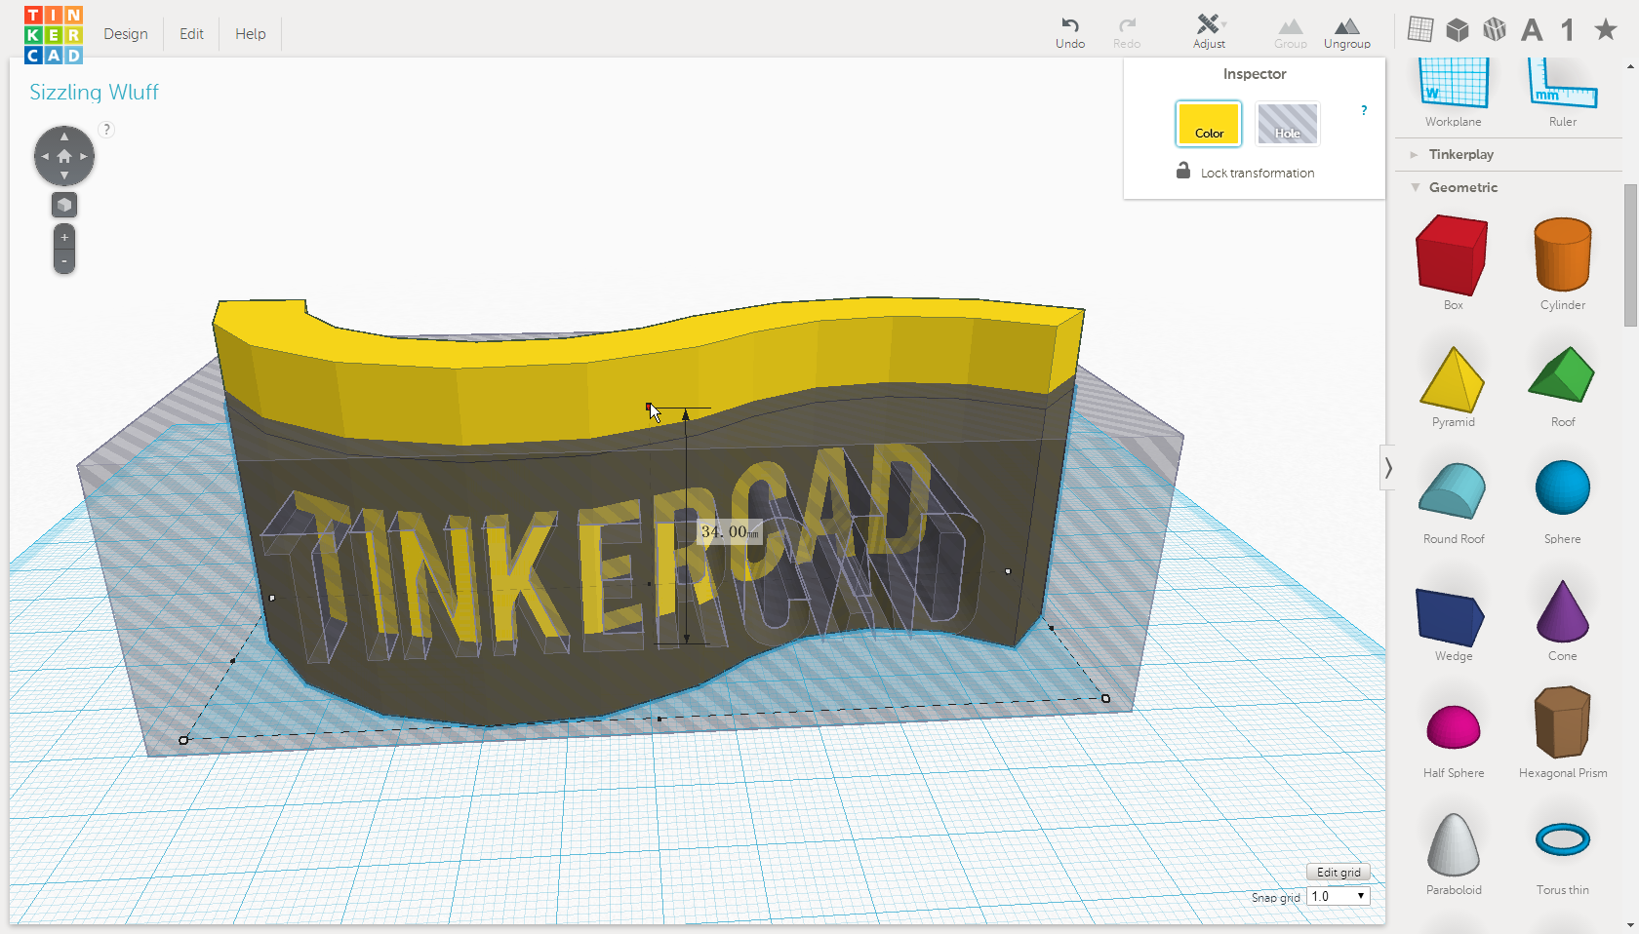1639x934 pixels.
Task: Click the home icon on the view navigator
Action: pyautogui.click(x=63, y=155)
